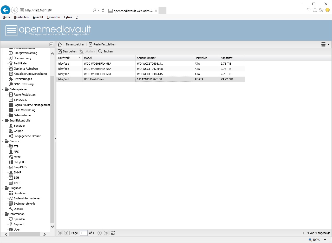
Task: Go back with the browser back arrow
Action: click(x=5, y=10)
